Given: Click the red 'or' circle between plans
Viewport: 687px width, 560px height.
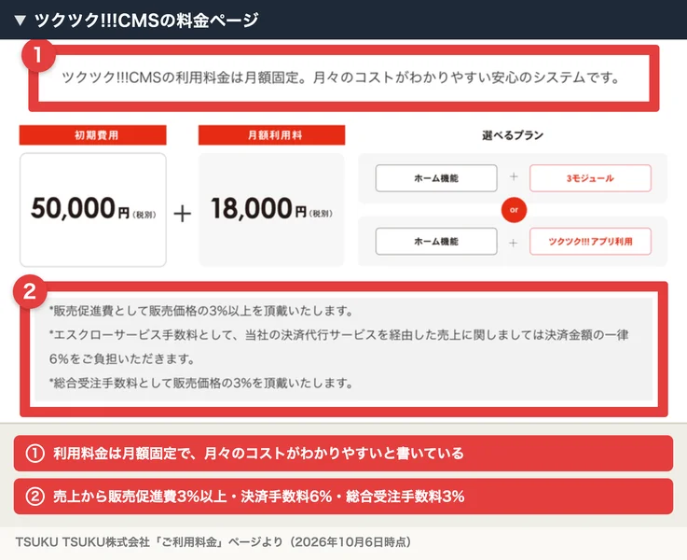Looking at the screenshot, I should 514,210.
